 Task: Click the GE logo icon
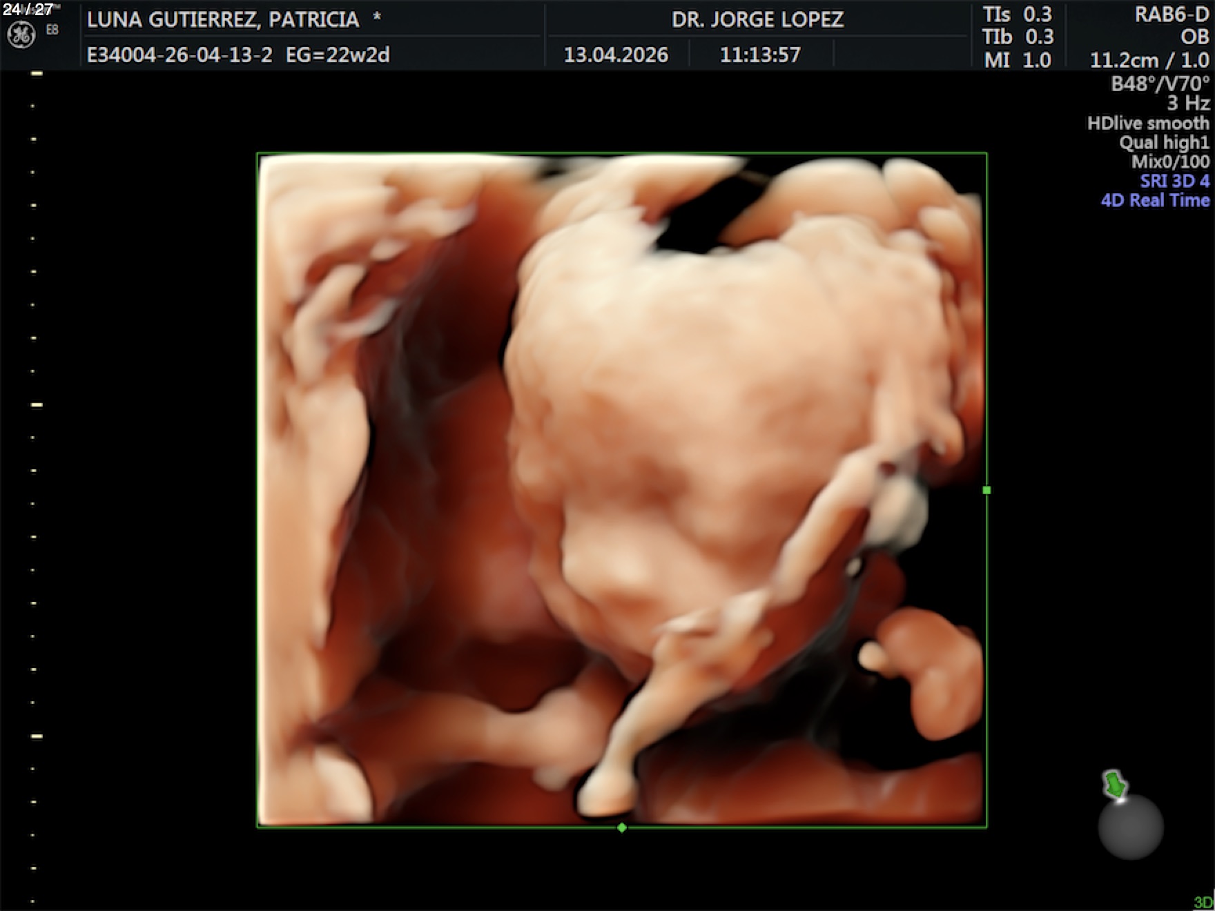[21, 35]
